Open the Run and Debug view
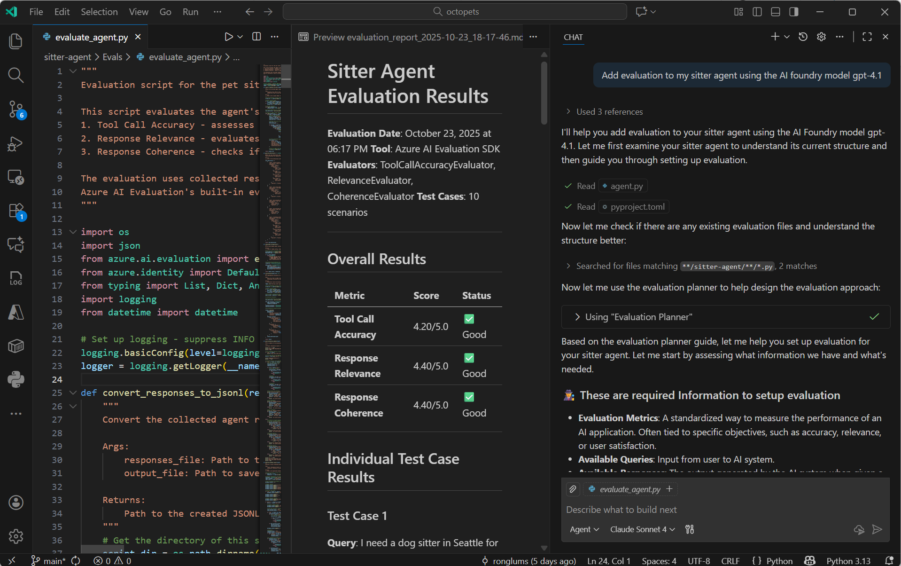The image size is (901, 566). 16,144
